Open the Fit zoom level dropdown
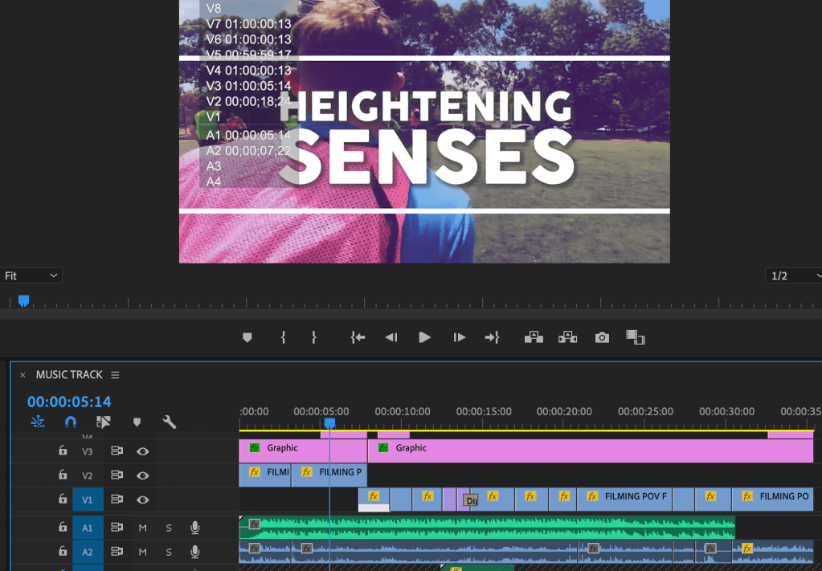The height and width of the screenshot is (571, 822). [31, 275]
